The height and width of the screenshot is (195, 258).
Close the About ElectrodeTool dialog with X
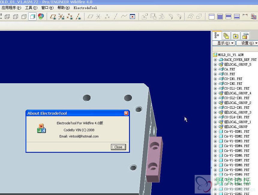point(126,113)
